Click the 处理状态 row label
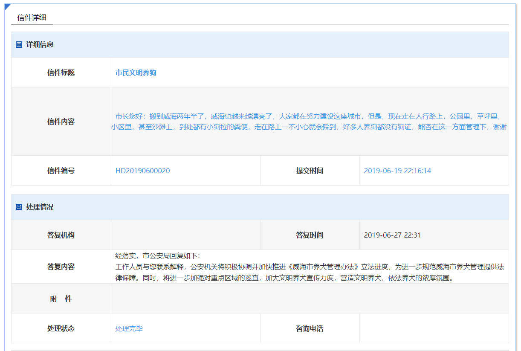The height and width of the screenshot is (351, 521). [x=61, y=328]
